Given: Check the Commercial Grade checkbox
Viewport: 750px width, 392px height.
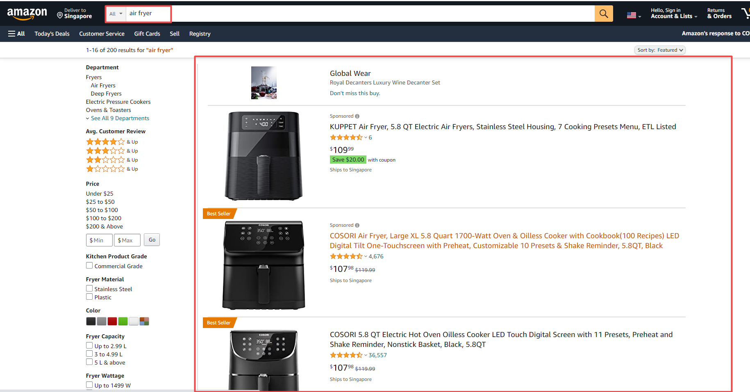Looking at the screenshot, I should coord(89,266).
